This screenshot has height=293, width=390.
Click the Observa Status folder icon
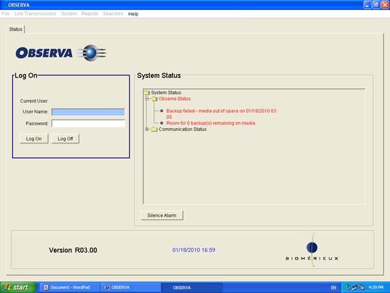pos(154,99)
